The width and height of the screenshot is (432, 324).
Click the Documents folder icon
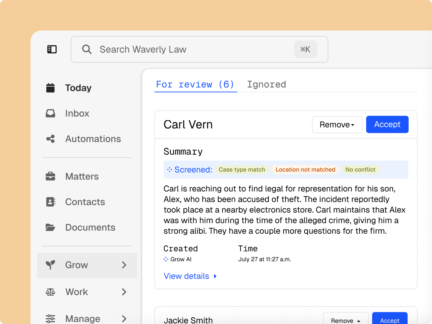50,227
